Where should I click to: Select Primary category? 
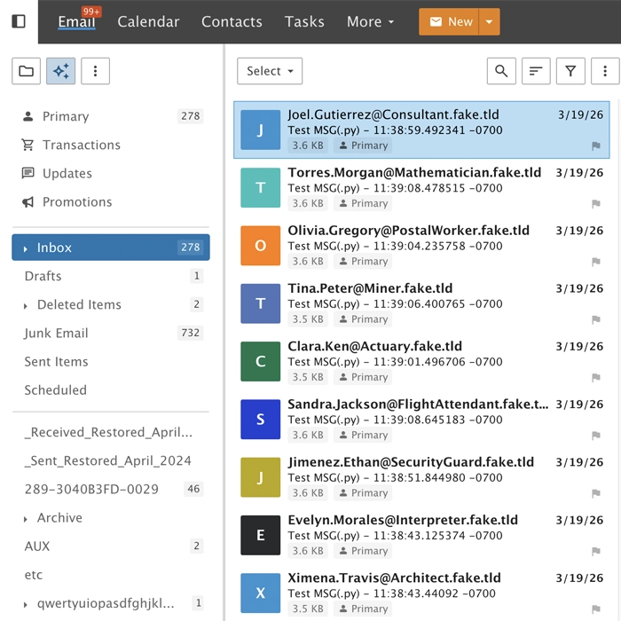(111, 116)
